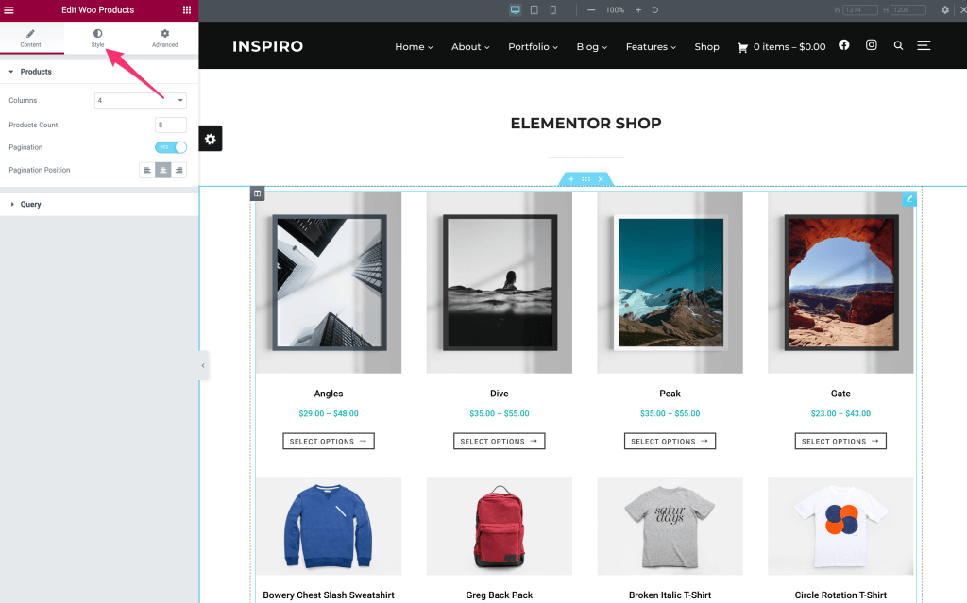Click the Products Count input field
967x603 pixels.
click(x=171, y=125)
